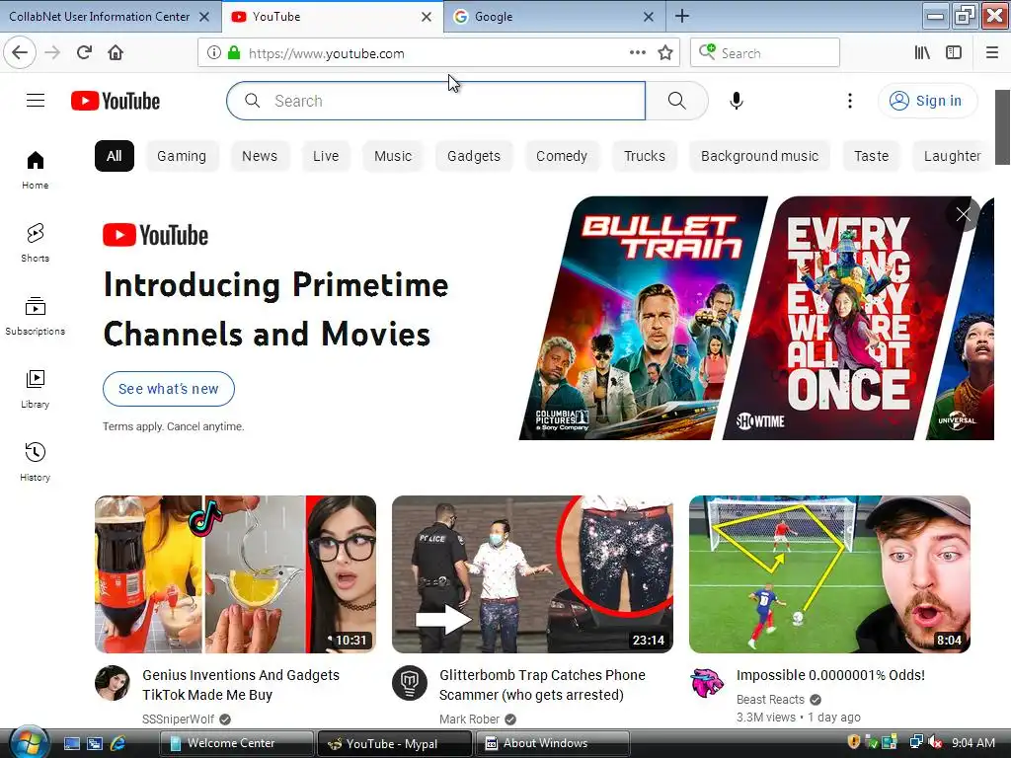Select the Gaming filter chip

[182, 156]
